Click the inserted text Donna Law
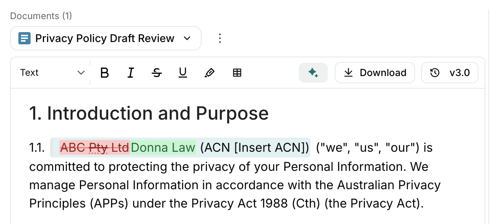 [x=163, y=148]
